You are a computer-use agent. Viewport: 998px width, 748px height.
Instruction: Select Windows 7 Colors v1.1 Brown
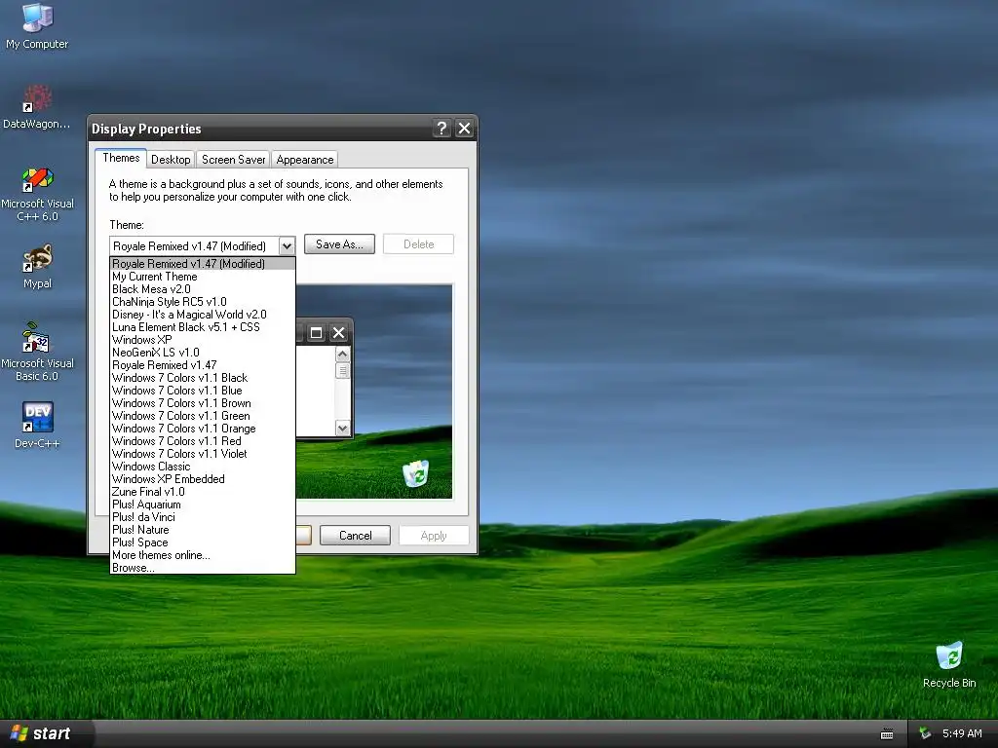[203, 403]
